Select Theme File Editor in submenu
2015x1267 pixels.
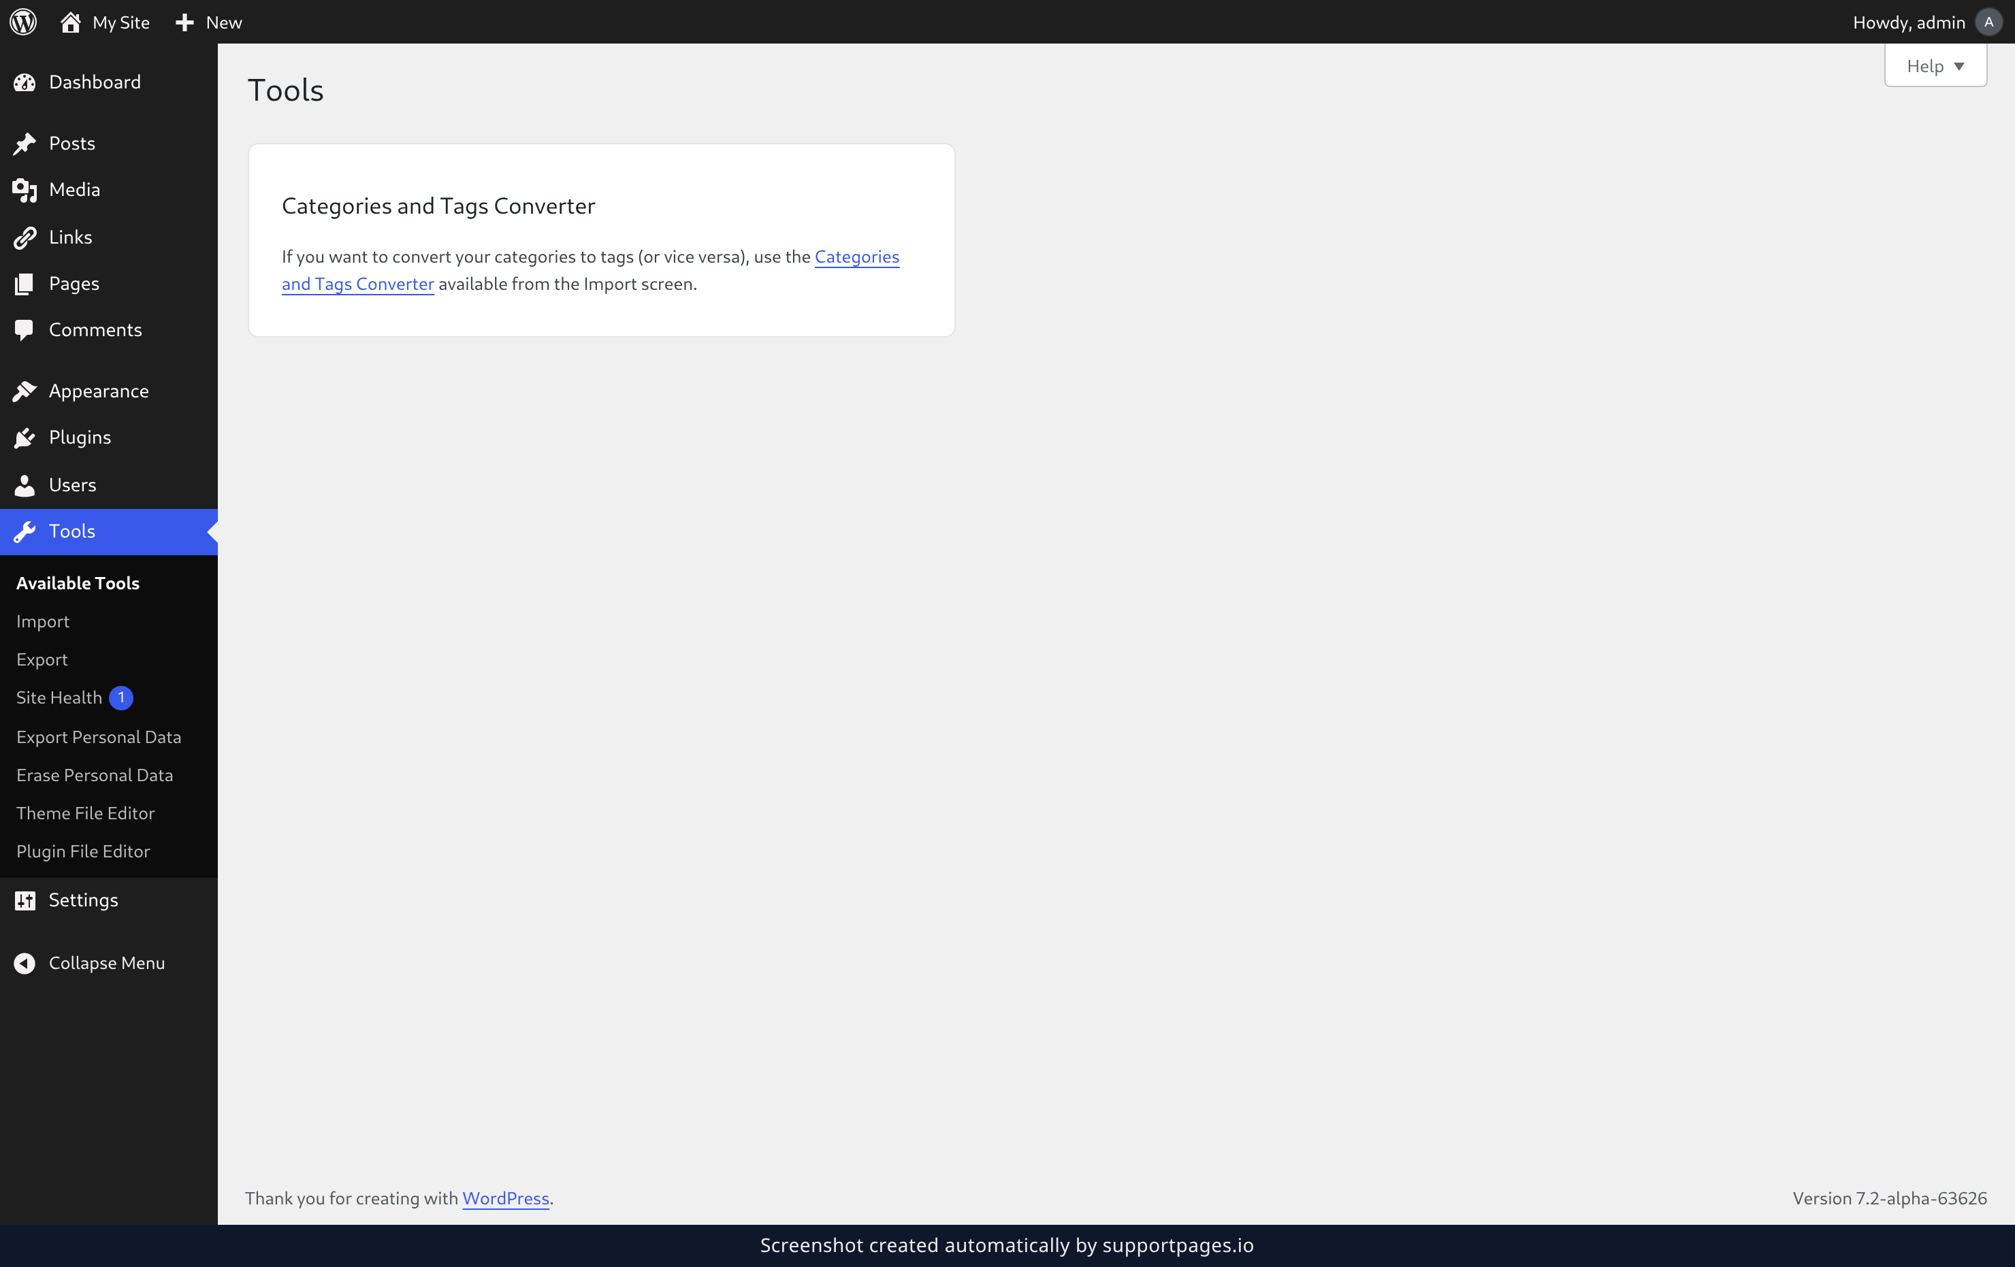tap(85, 813)
